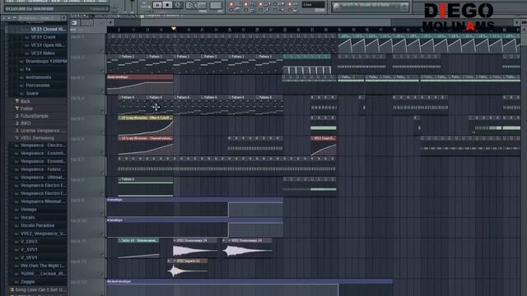Select LD Scary Monsters Filter Cutoff automation clip
The width and height of the screenshot is (527, 296).
tap(146, 125)
